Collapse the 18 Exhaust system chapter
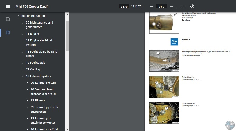 pyautogui.click(x=22, y=76)
